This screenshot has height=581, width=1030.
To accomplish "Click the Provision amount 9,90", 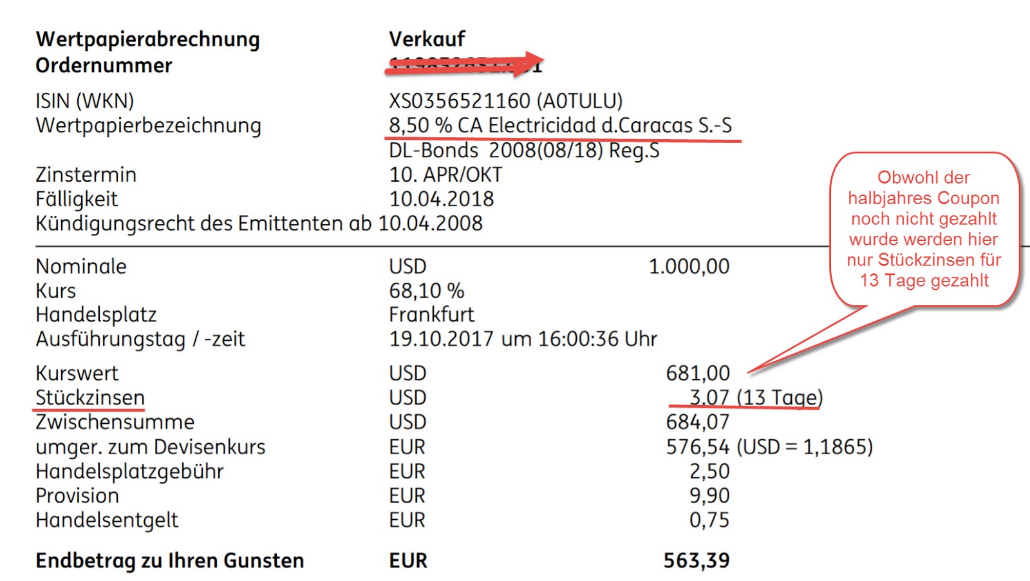I will (709, 496).
